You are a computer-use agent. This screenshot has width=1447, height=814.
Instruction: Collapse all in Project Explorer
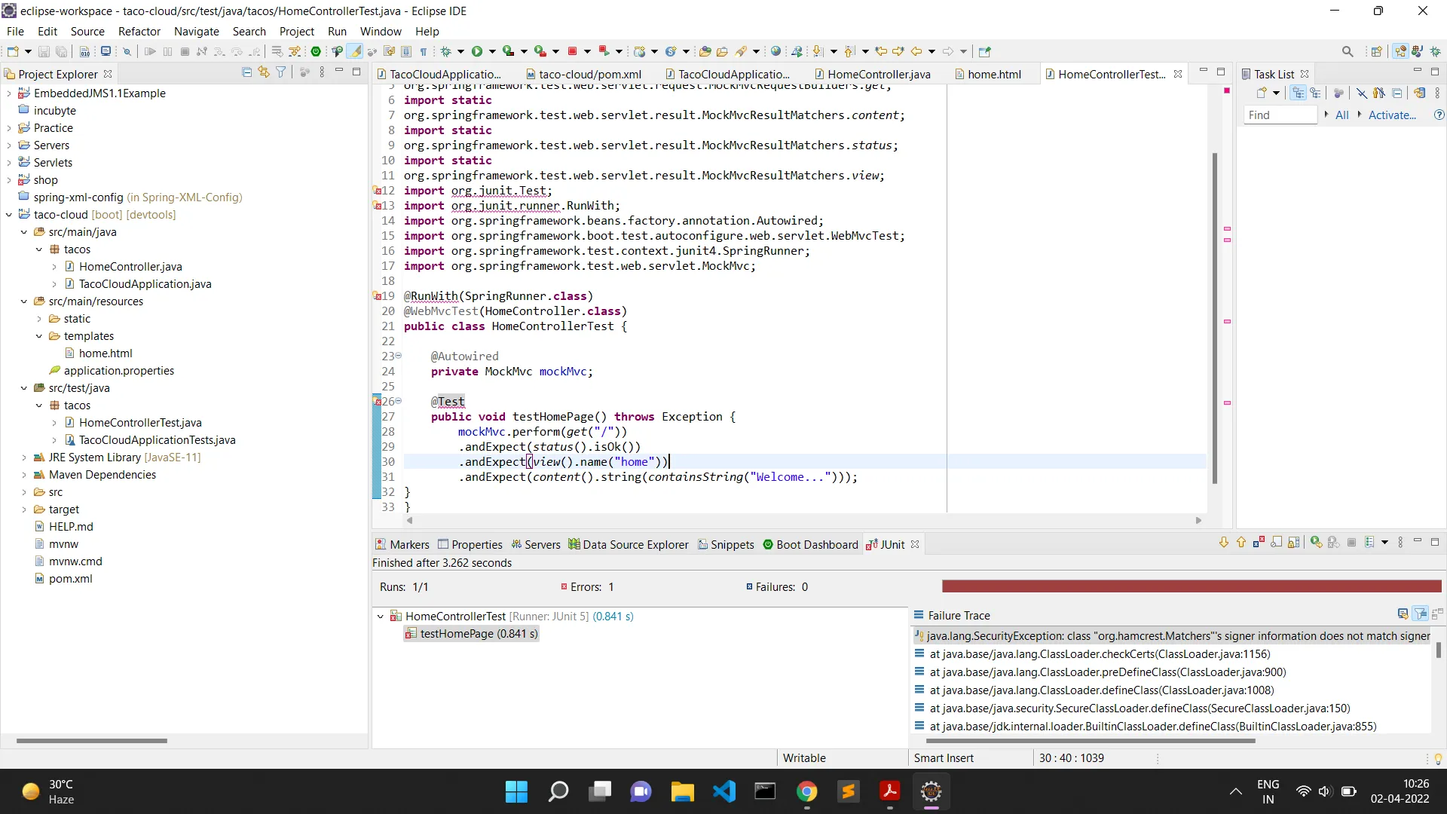[x=246, y=72]
